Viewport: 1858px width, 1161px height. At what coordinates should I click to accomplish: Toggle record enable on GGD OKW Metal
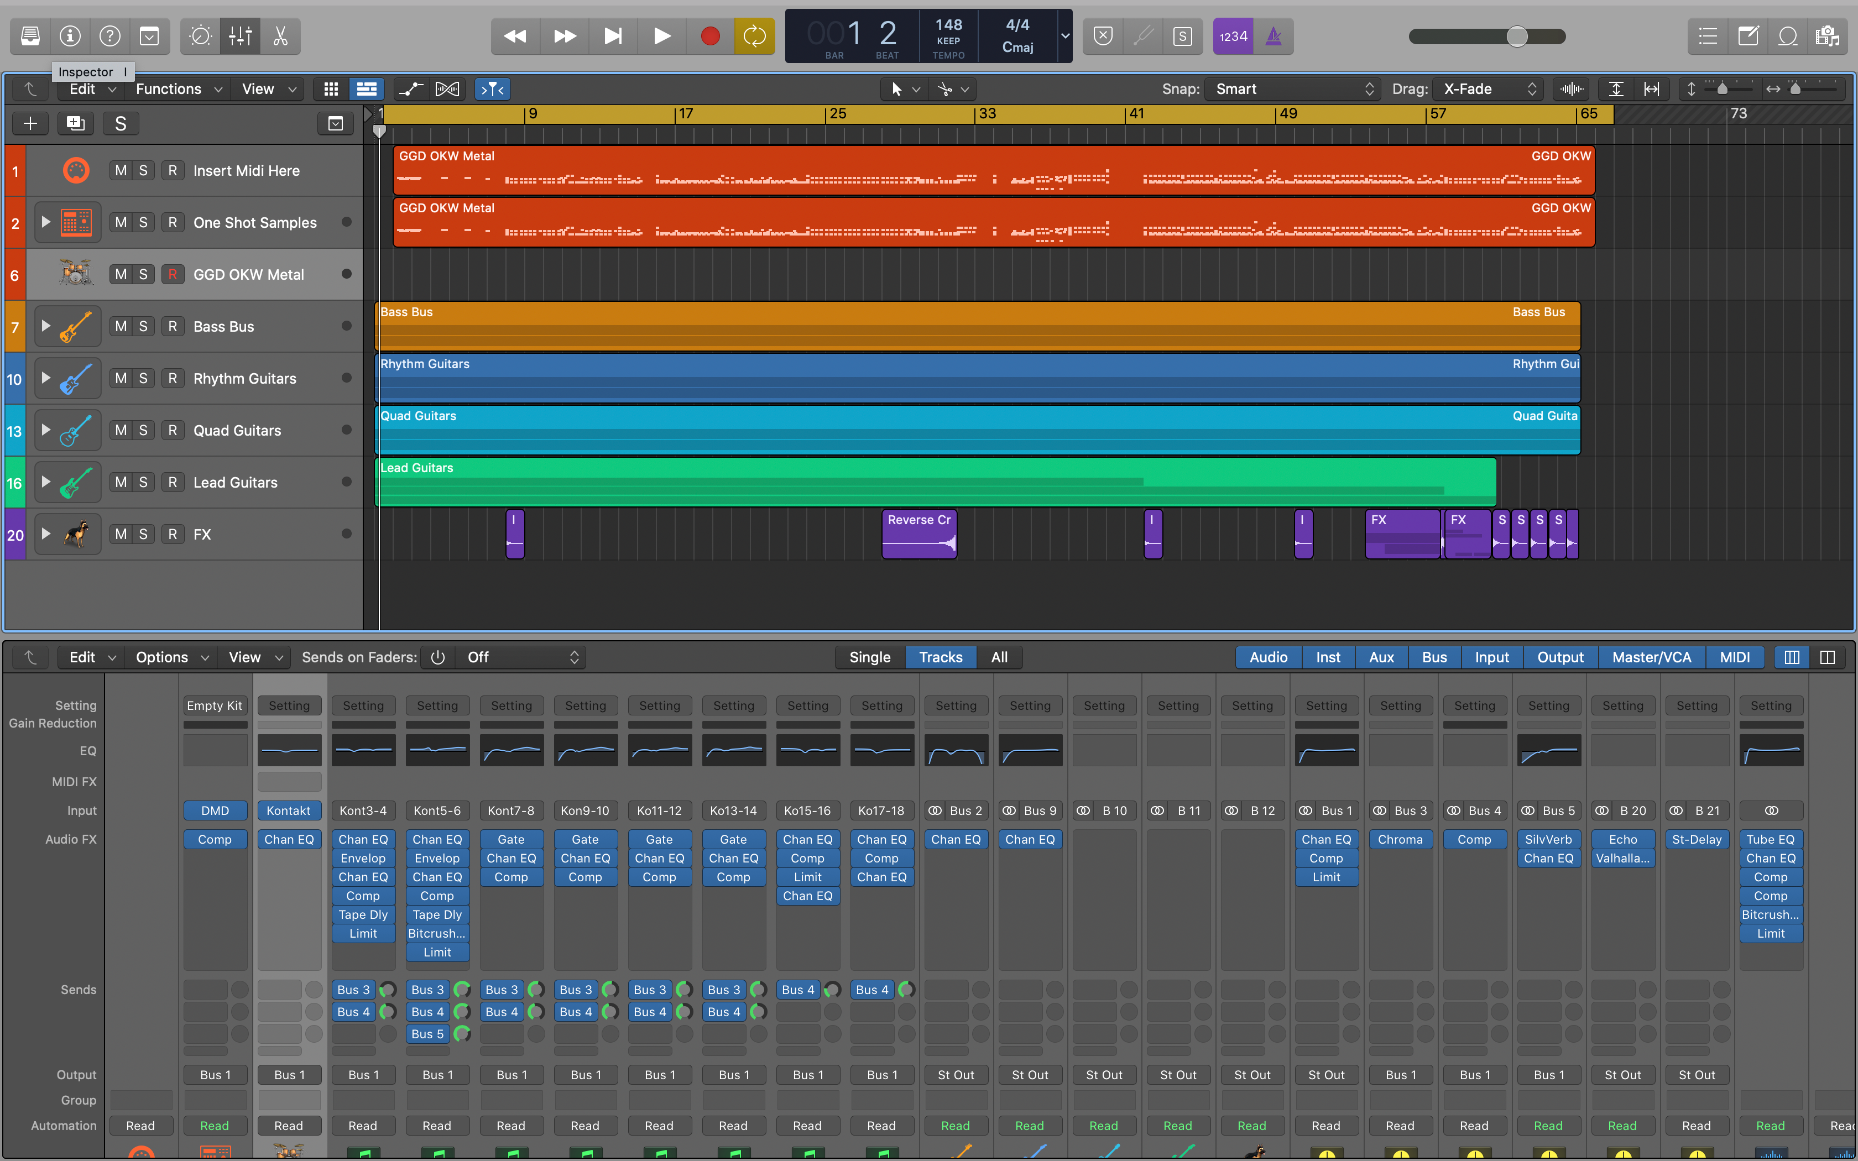tap(173, 275)
